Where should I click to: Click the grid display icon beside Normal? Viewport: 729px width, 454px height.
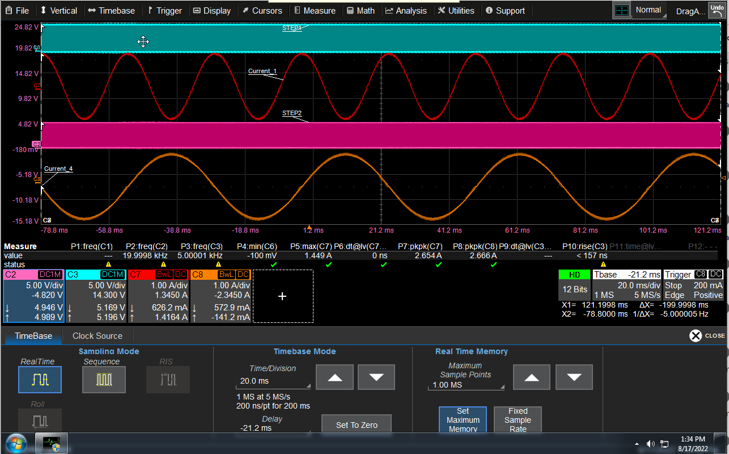(x=621, y=10)
